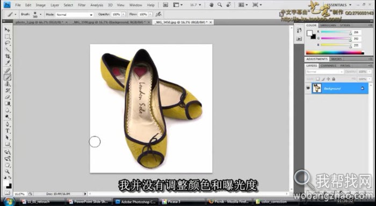The image size is (376, 206).
Task: Select the Eraser tool
Action: tap(8, 97)
